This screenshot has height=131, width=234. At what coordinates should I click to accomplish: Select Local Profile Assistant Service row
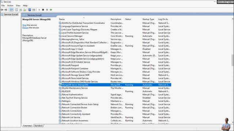pyautogui.click(x=115, y=33)
